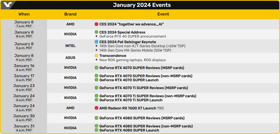Click the "January 2024 Events" title
This screenshot has width=280, height=134.
[142, 5]
